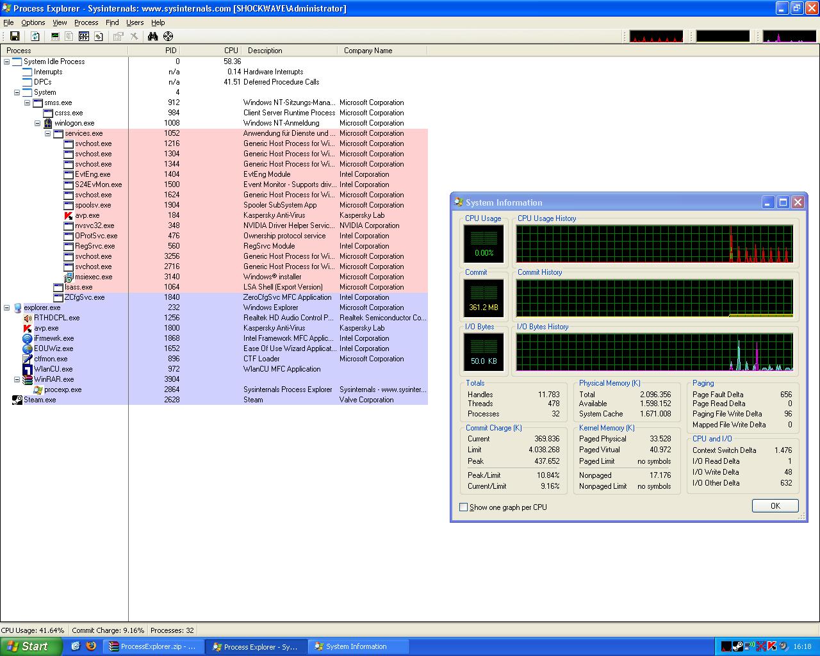Open the Options menu
Image resolution: width=820 pixels, height=656 pixels.
tap(33, 22)
